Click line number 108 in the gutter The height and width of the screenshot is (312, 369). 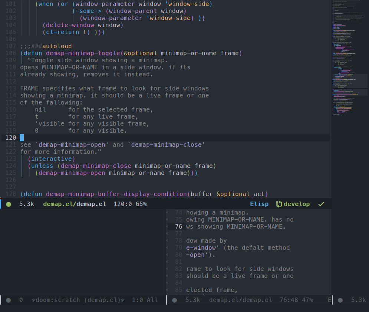pos(11,53)
